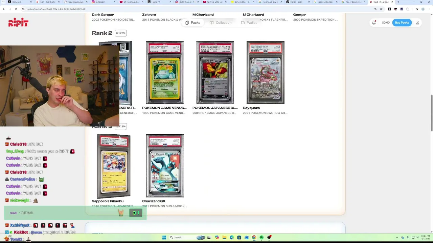Click the Ripit logo
This screenshot has width=433, height=243.
(18, 23)
